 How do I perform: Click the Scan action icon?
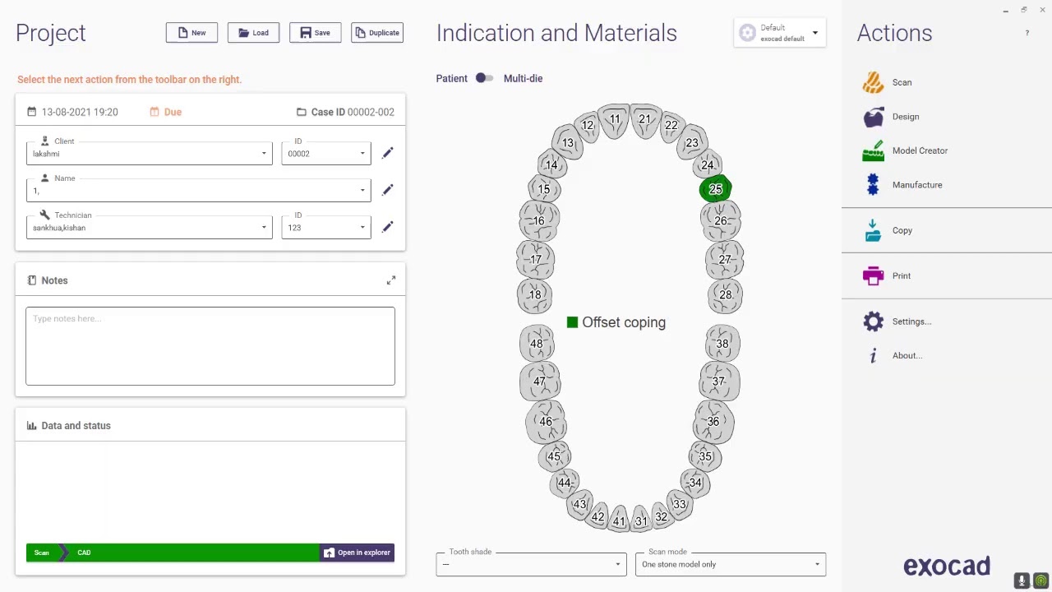pyautogui.click(x=873, y=82)
